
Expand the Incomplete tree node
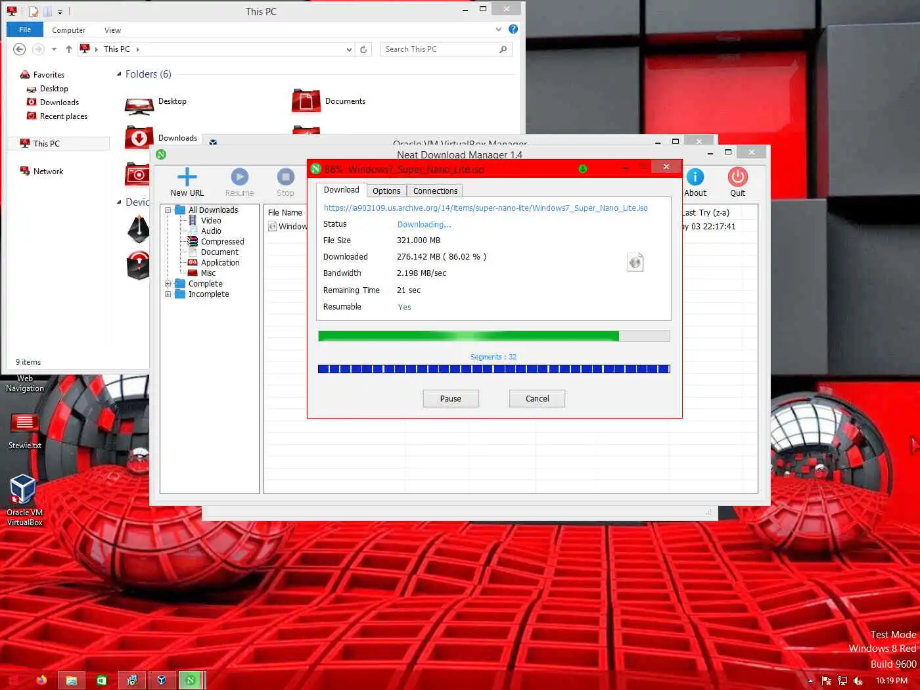click(x=168, y=294)
